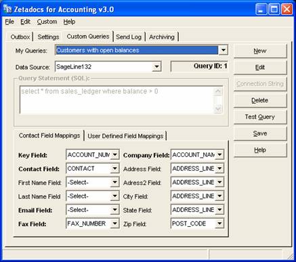Switch to the Outbox tab
Viewport: 296px width, 262px height.
(20, 37)
